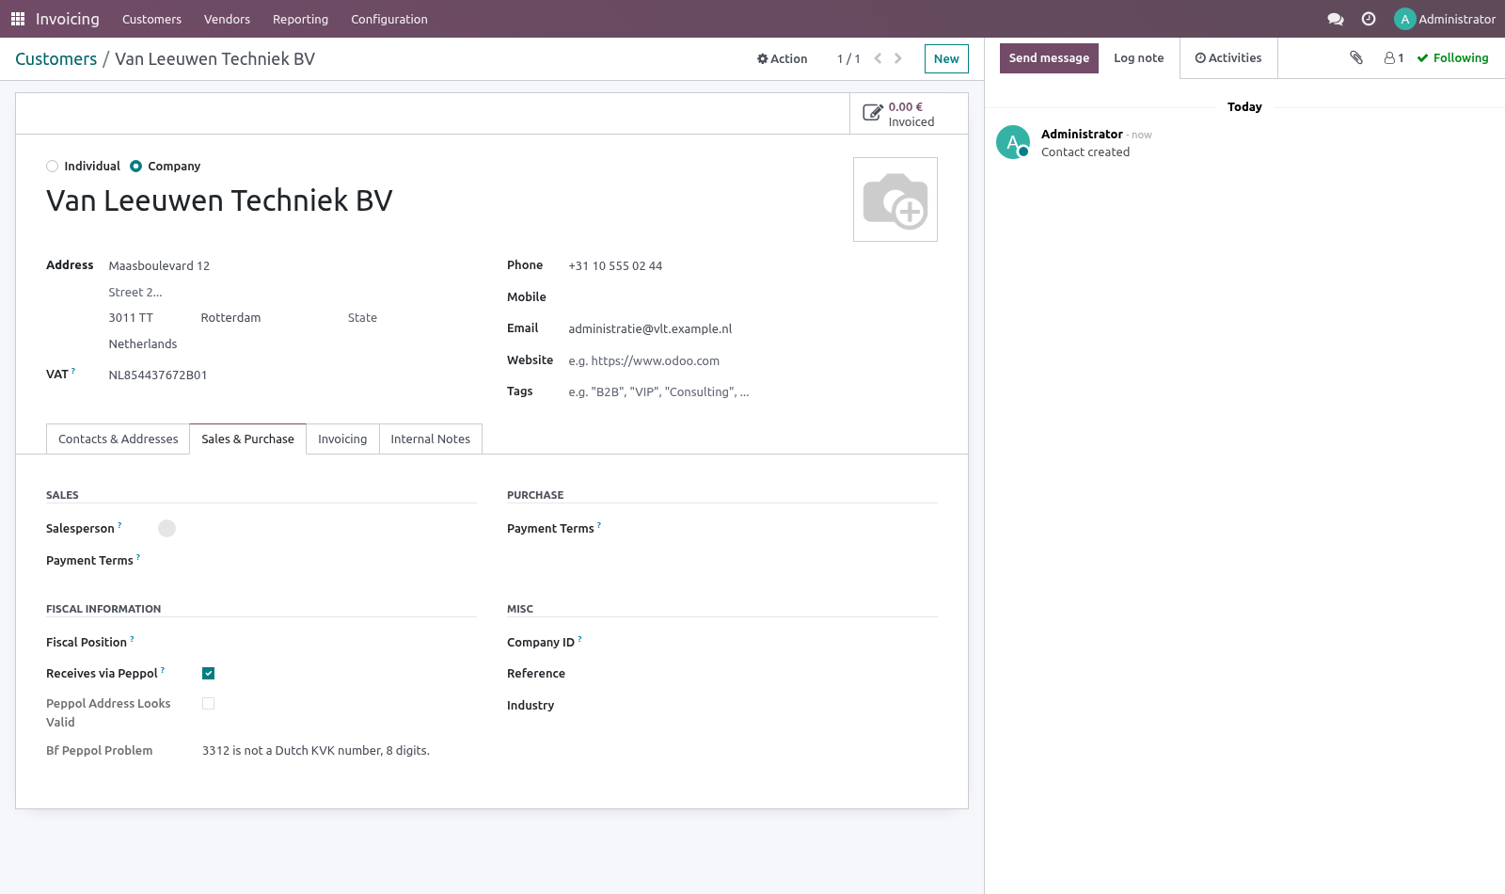Edit the VAT number field

pyautogui.click(x=292, y=375)
